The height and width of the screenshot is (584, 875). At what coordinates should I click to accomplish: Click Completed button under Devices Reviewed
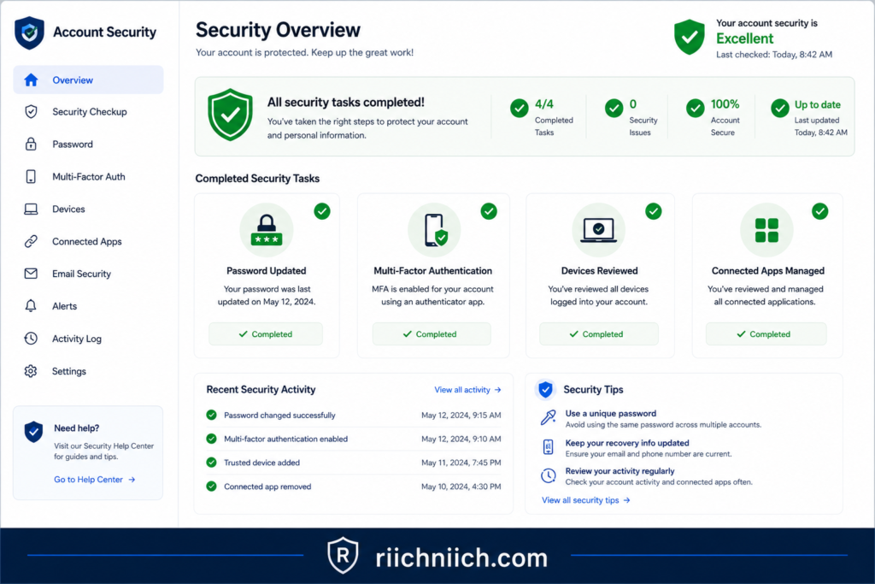[598, 333]
